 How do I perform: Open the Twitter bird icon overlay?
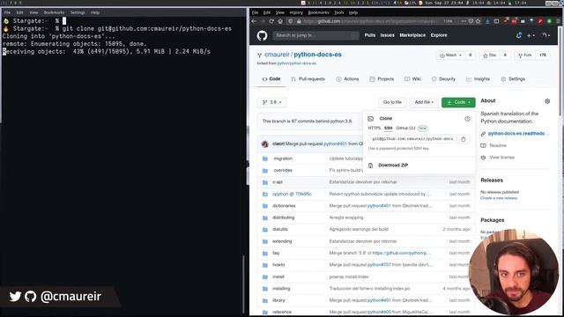[15, 297]
